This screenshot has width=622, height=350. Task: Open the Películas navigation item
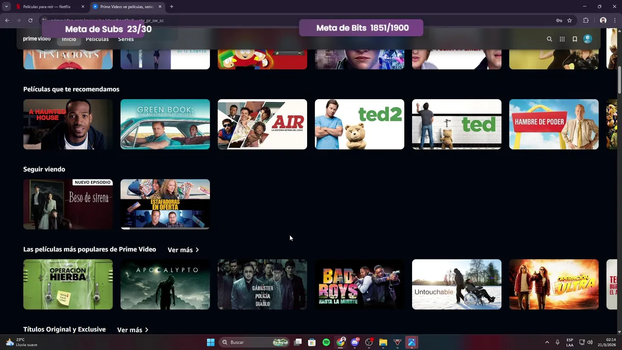pyautogui.click(x=97, y=39)
